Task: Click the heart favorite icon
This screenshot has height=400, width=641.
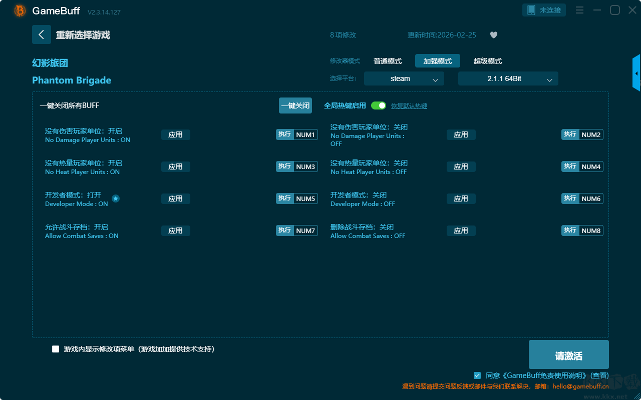Action: click(493, 35)
